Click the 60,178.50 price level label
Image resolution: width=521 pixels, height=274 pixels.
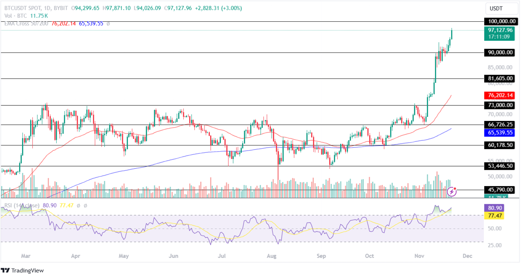tap(500, 145)
